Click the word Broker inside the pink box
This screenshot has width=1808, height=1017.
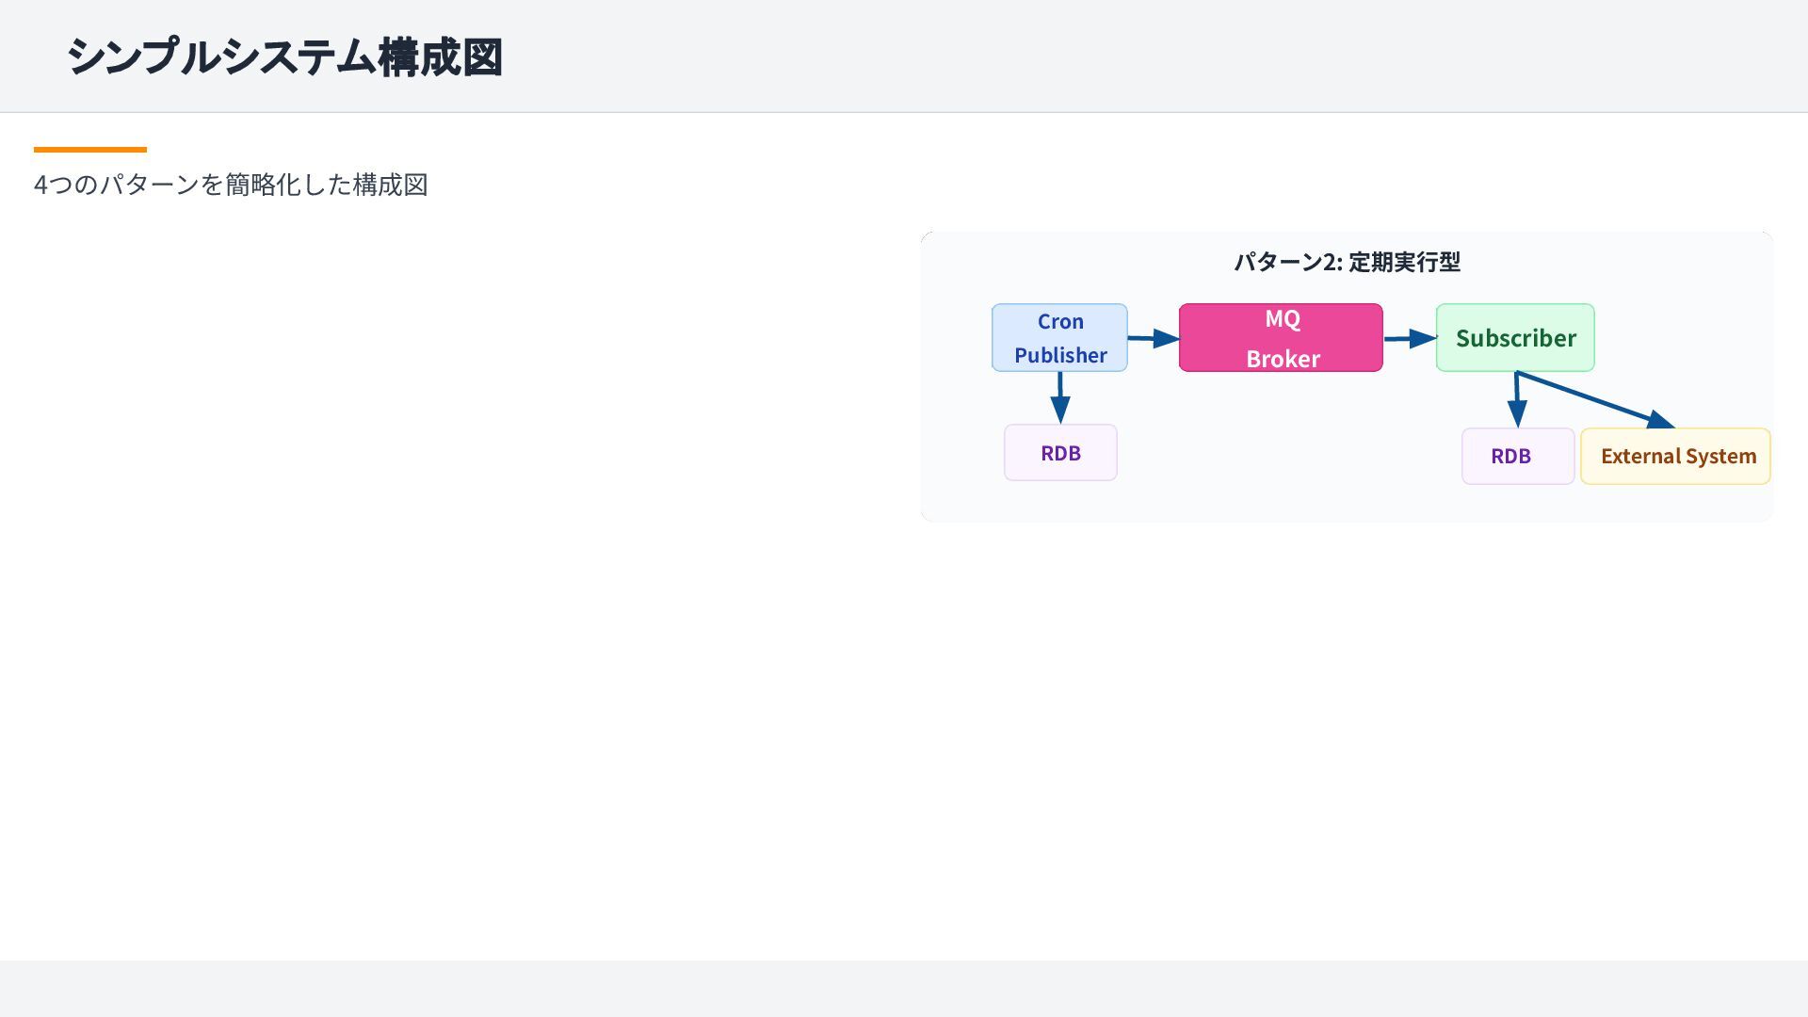[x=1283, y=359]
